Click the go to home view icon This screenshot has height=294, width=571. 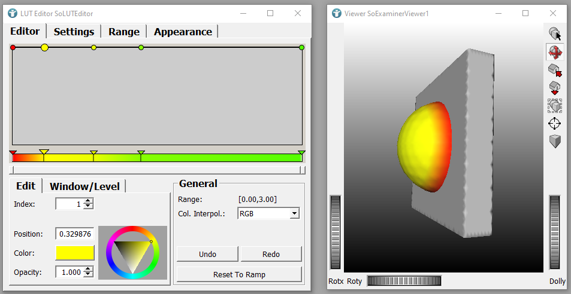tap(555, 71)
